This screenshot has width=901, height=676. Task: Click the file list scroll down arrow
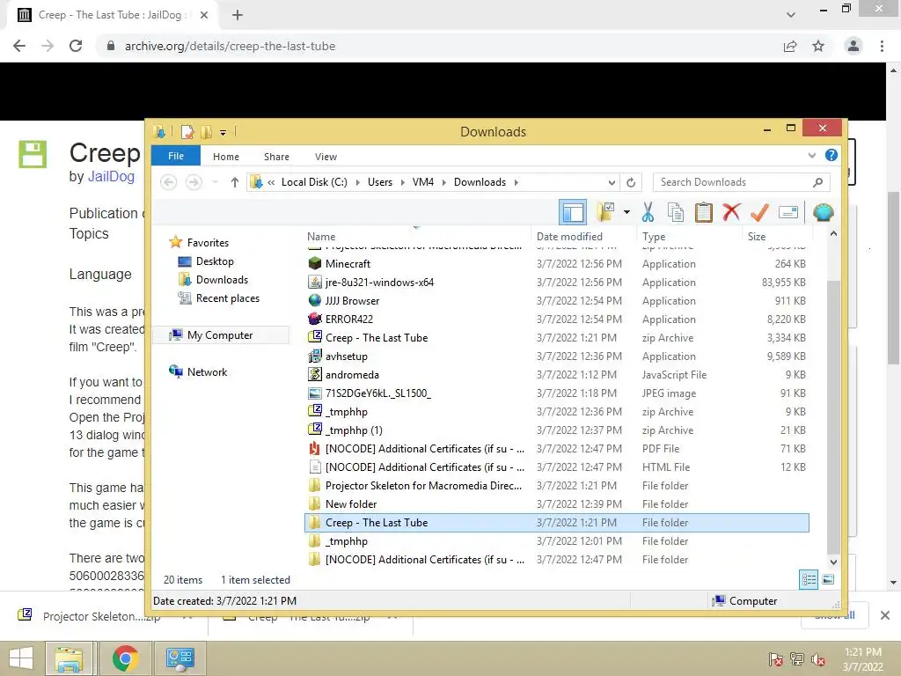pyautogui.click(x=833, y=562)
